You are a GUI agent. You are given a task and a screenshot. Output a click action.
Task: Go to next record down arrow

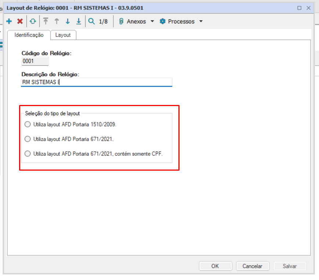pyautogui.click(x=68, y=21)
